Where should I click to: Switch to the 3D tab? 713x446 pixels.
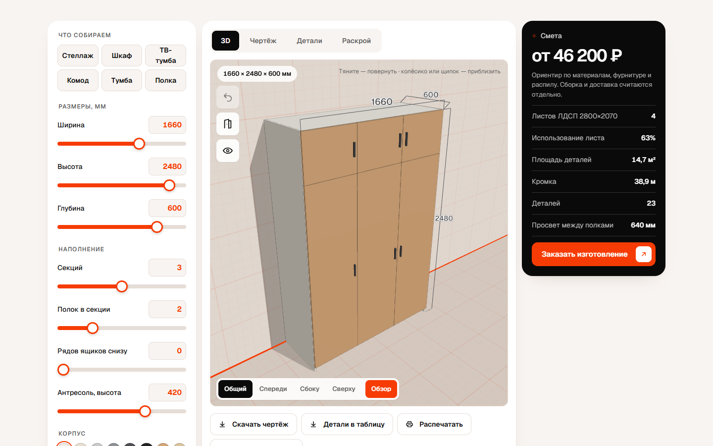[225, 41]
